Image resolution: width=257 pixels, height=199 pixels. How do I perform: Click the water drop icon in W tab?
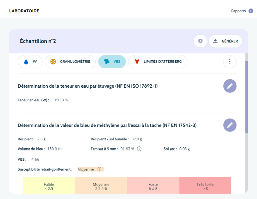26,62
